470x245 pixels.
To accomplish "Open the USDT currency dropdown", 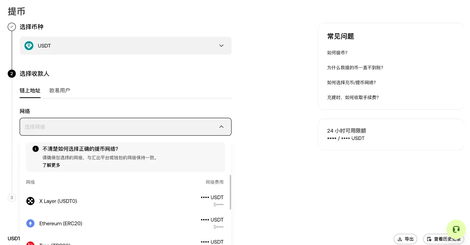I will tap(125, 46).
